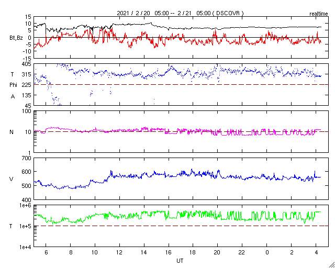Click the "6" hour tick on UT axis
Screen dimensions: 335x268
point(46,252)
